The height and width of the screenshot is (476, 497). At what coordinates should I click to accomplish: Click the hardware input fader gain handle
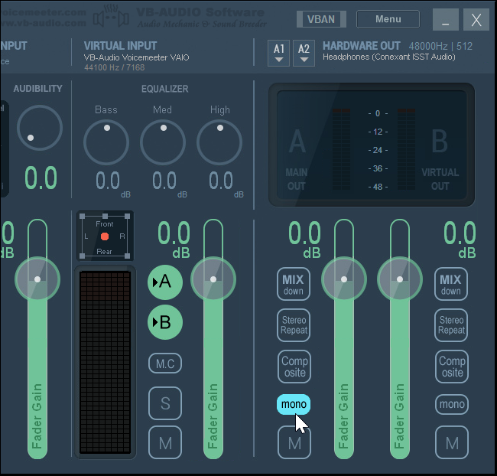37,279
